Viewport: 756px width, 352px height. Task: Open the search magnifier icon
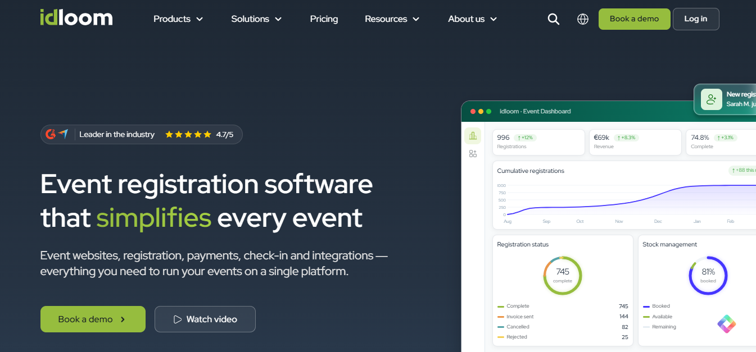(x=554, y=19)
